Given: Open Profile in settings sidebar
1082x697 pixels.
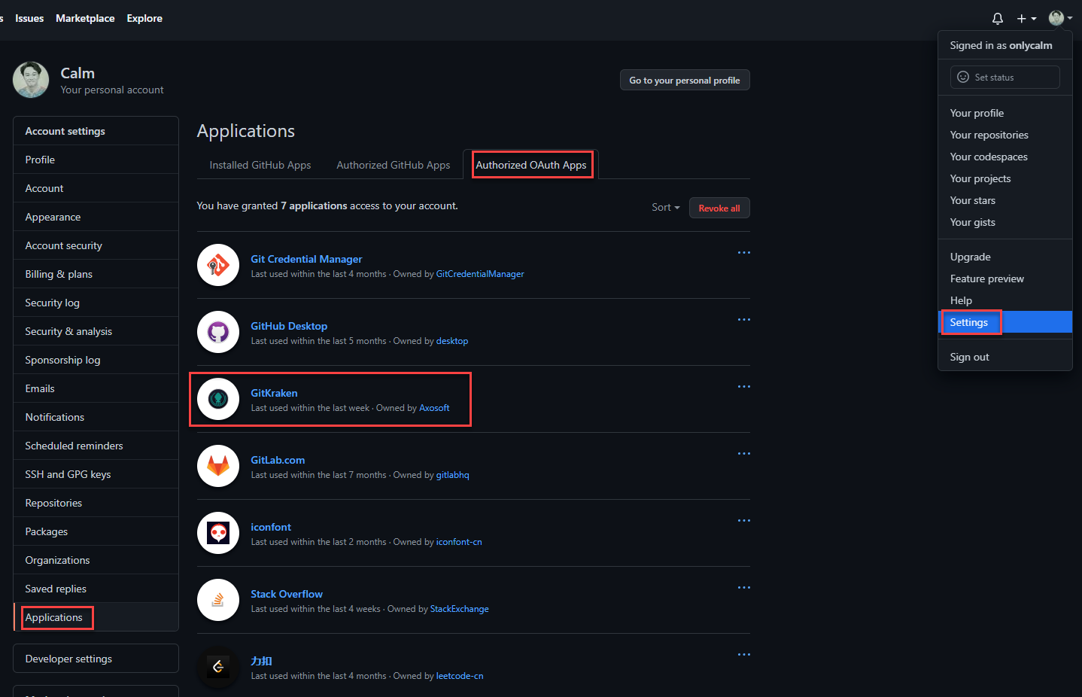Looking at the screenshot, I should click(x=96, y=160).
